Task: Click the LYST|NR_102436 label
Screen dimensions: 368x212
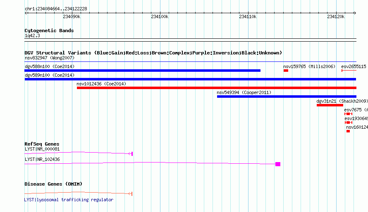Action: (x=42, y=159)
